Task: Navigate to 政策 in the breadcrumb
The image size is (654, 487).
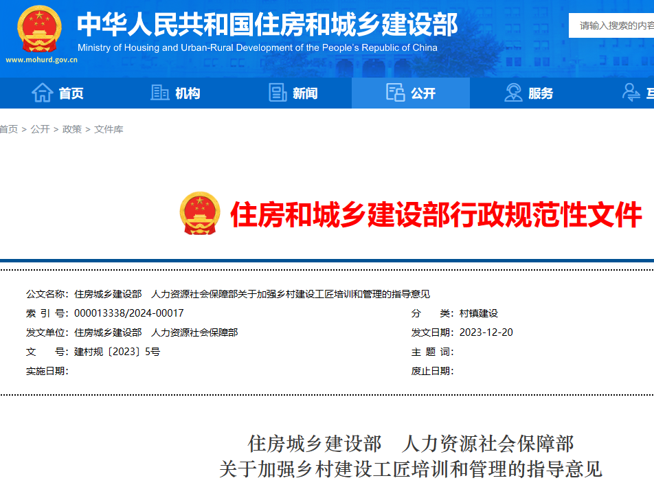Action: point(71,129)
